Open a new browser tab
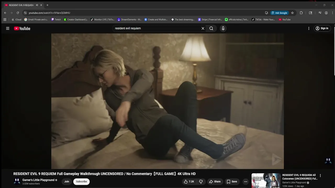 tap(47, 5)
